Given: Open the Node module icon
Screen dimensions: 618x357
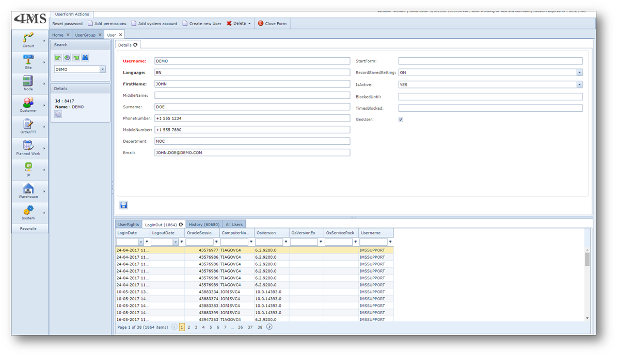Looking at the screenshot, I should coord(27,81).
